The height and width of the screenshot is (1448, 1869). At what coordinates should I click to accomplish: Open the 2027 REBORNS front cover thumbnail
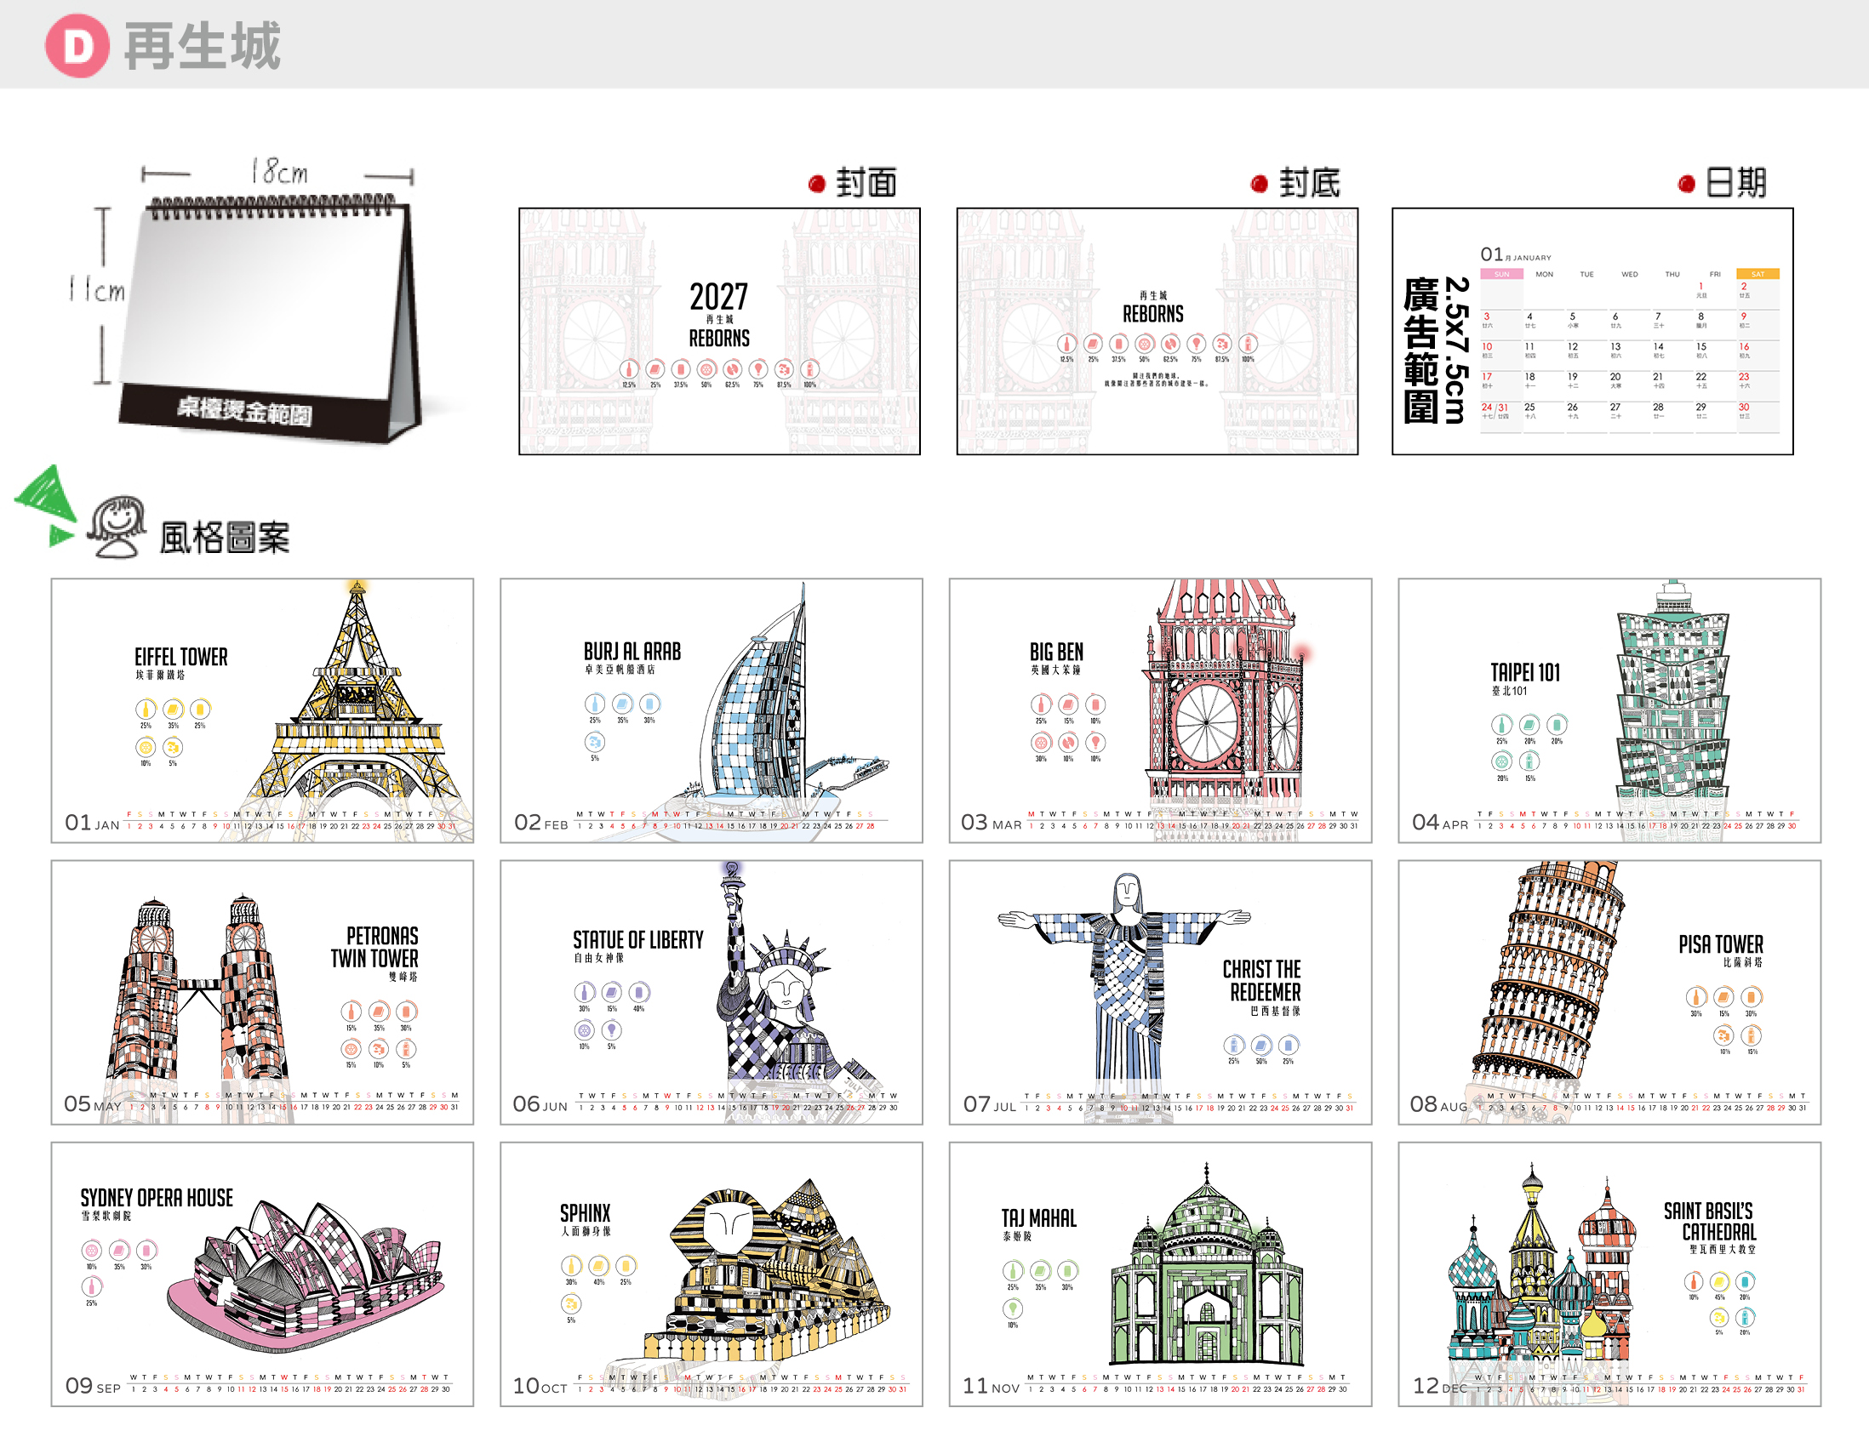pyautogui.click(x=720, y=331)
